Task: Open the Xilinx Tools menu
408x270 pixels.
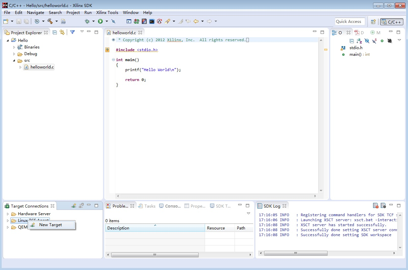Action: click(107, 12)
